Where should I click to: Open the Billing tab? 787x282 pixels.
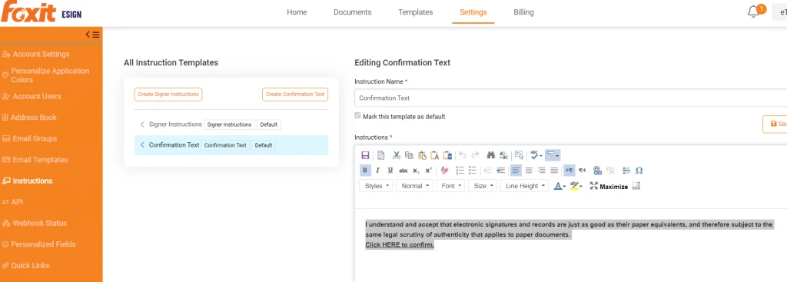pos(523,12)
